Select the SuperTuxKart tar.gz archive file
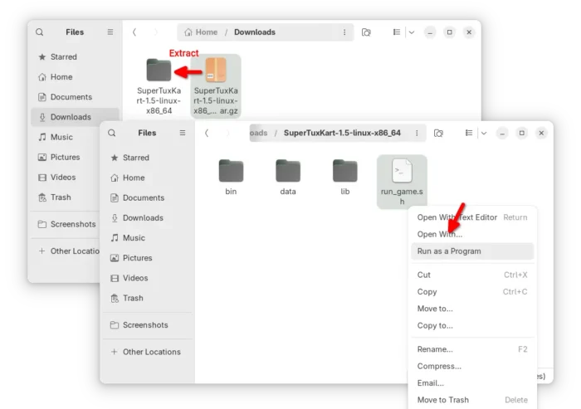 (x=216, y=83)
